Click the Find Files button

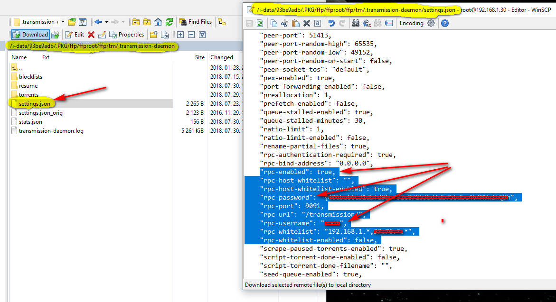pos(195,22)
